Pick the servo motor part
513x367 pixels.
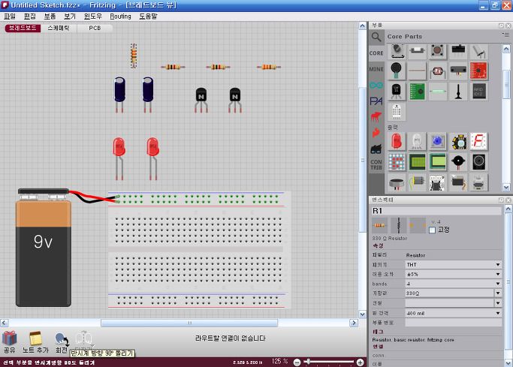pos(458,182)
